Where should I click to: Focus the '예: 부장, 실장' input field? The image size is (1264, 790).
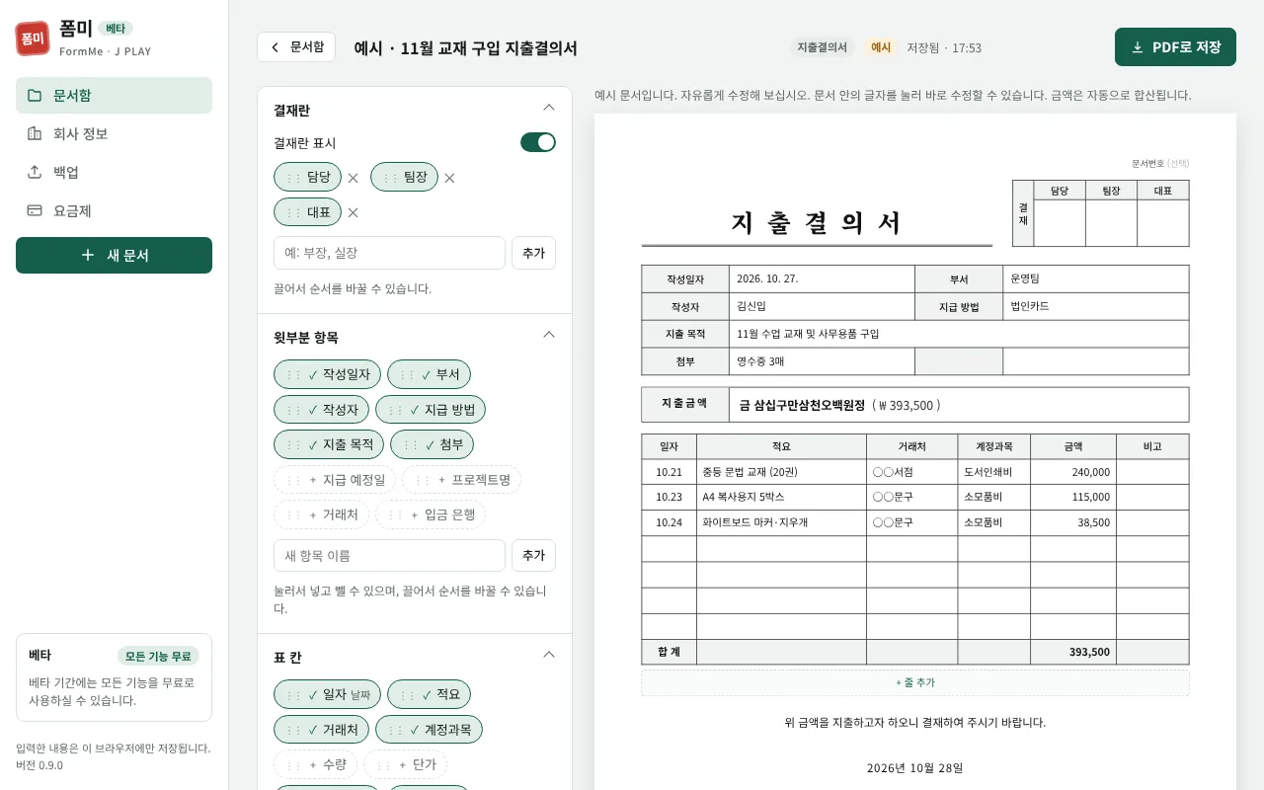click(x=389, y=253)
